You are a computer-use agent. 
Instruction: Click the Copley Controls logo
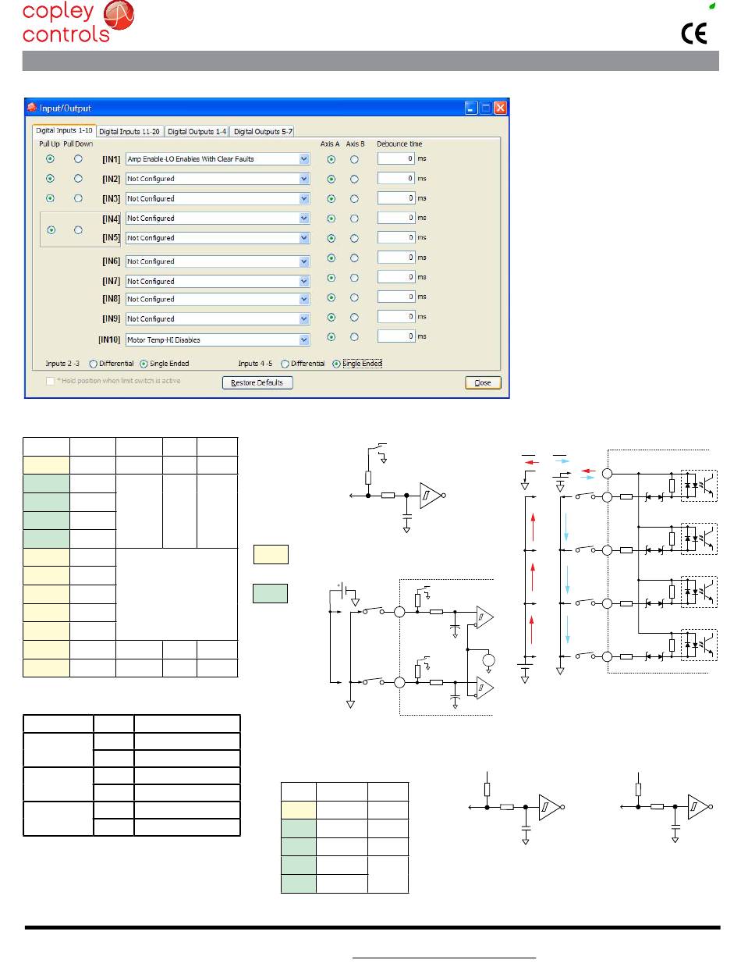79,21
